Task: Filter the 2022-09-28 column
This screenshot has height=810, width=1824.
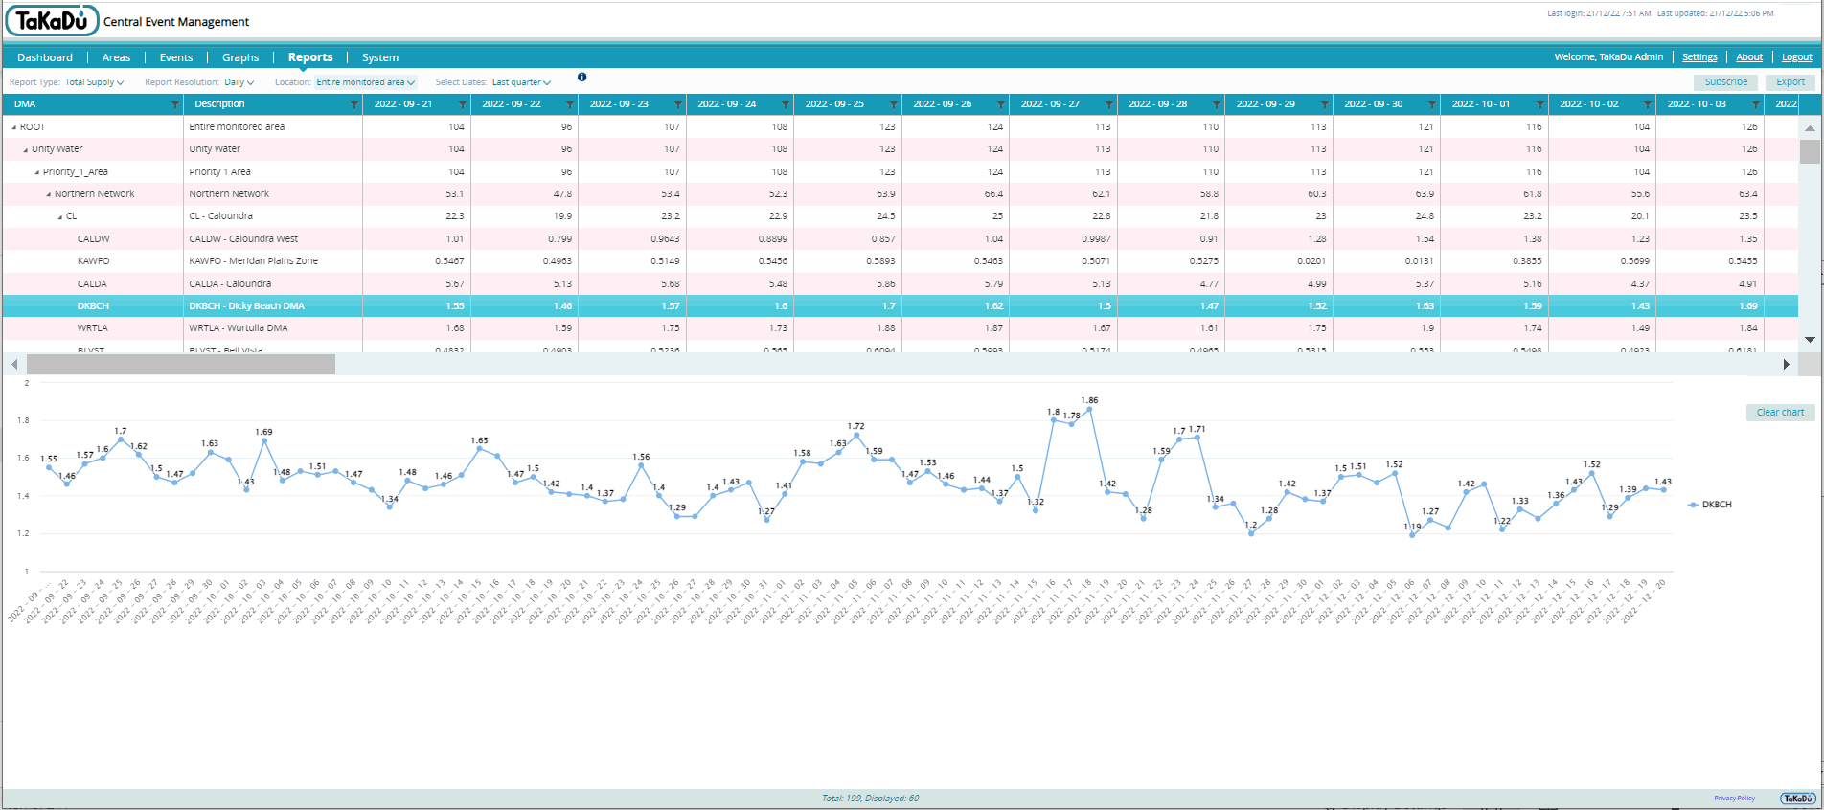Action: [x=1217, y=104]
